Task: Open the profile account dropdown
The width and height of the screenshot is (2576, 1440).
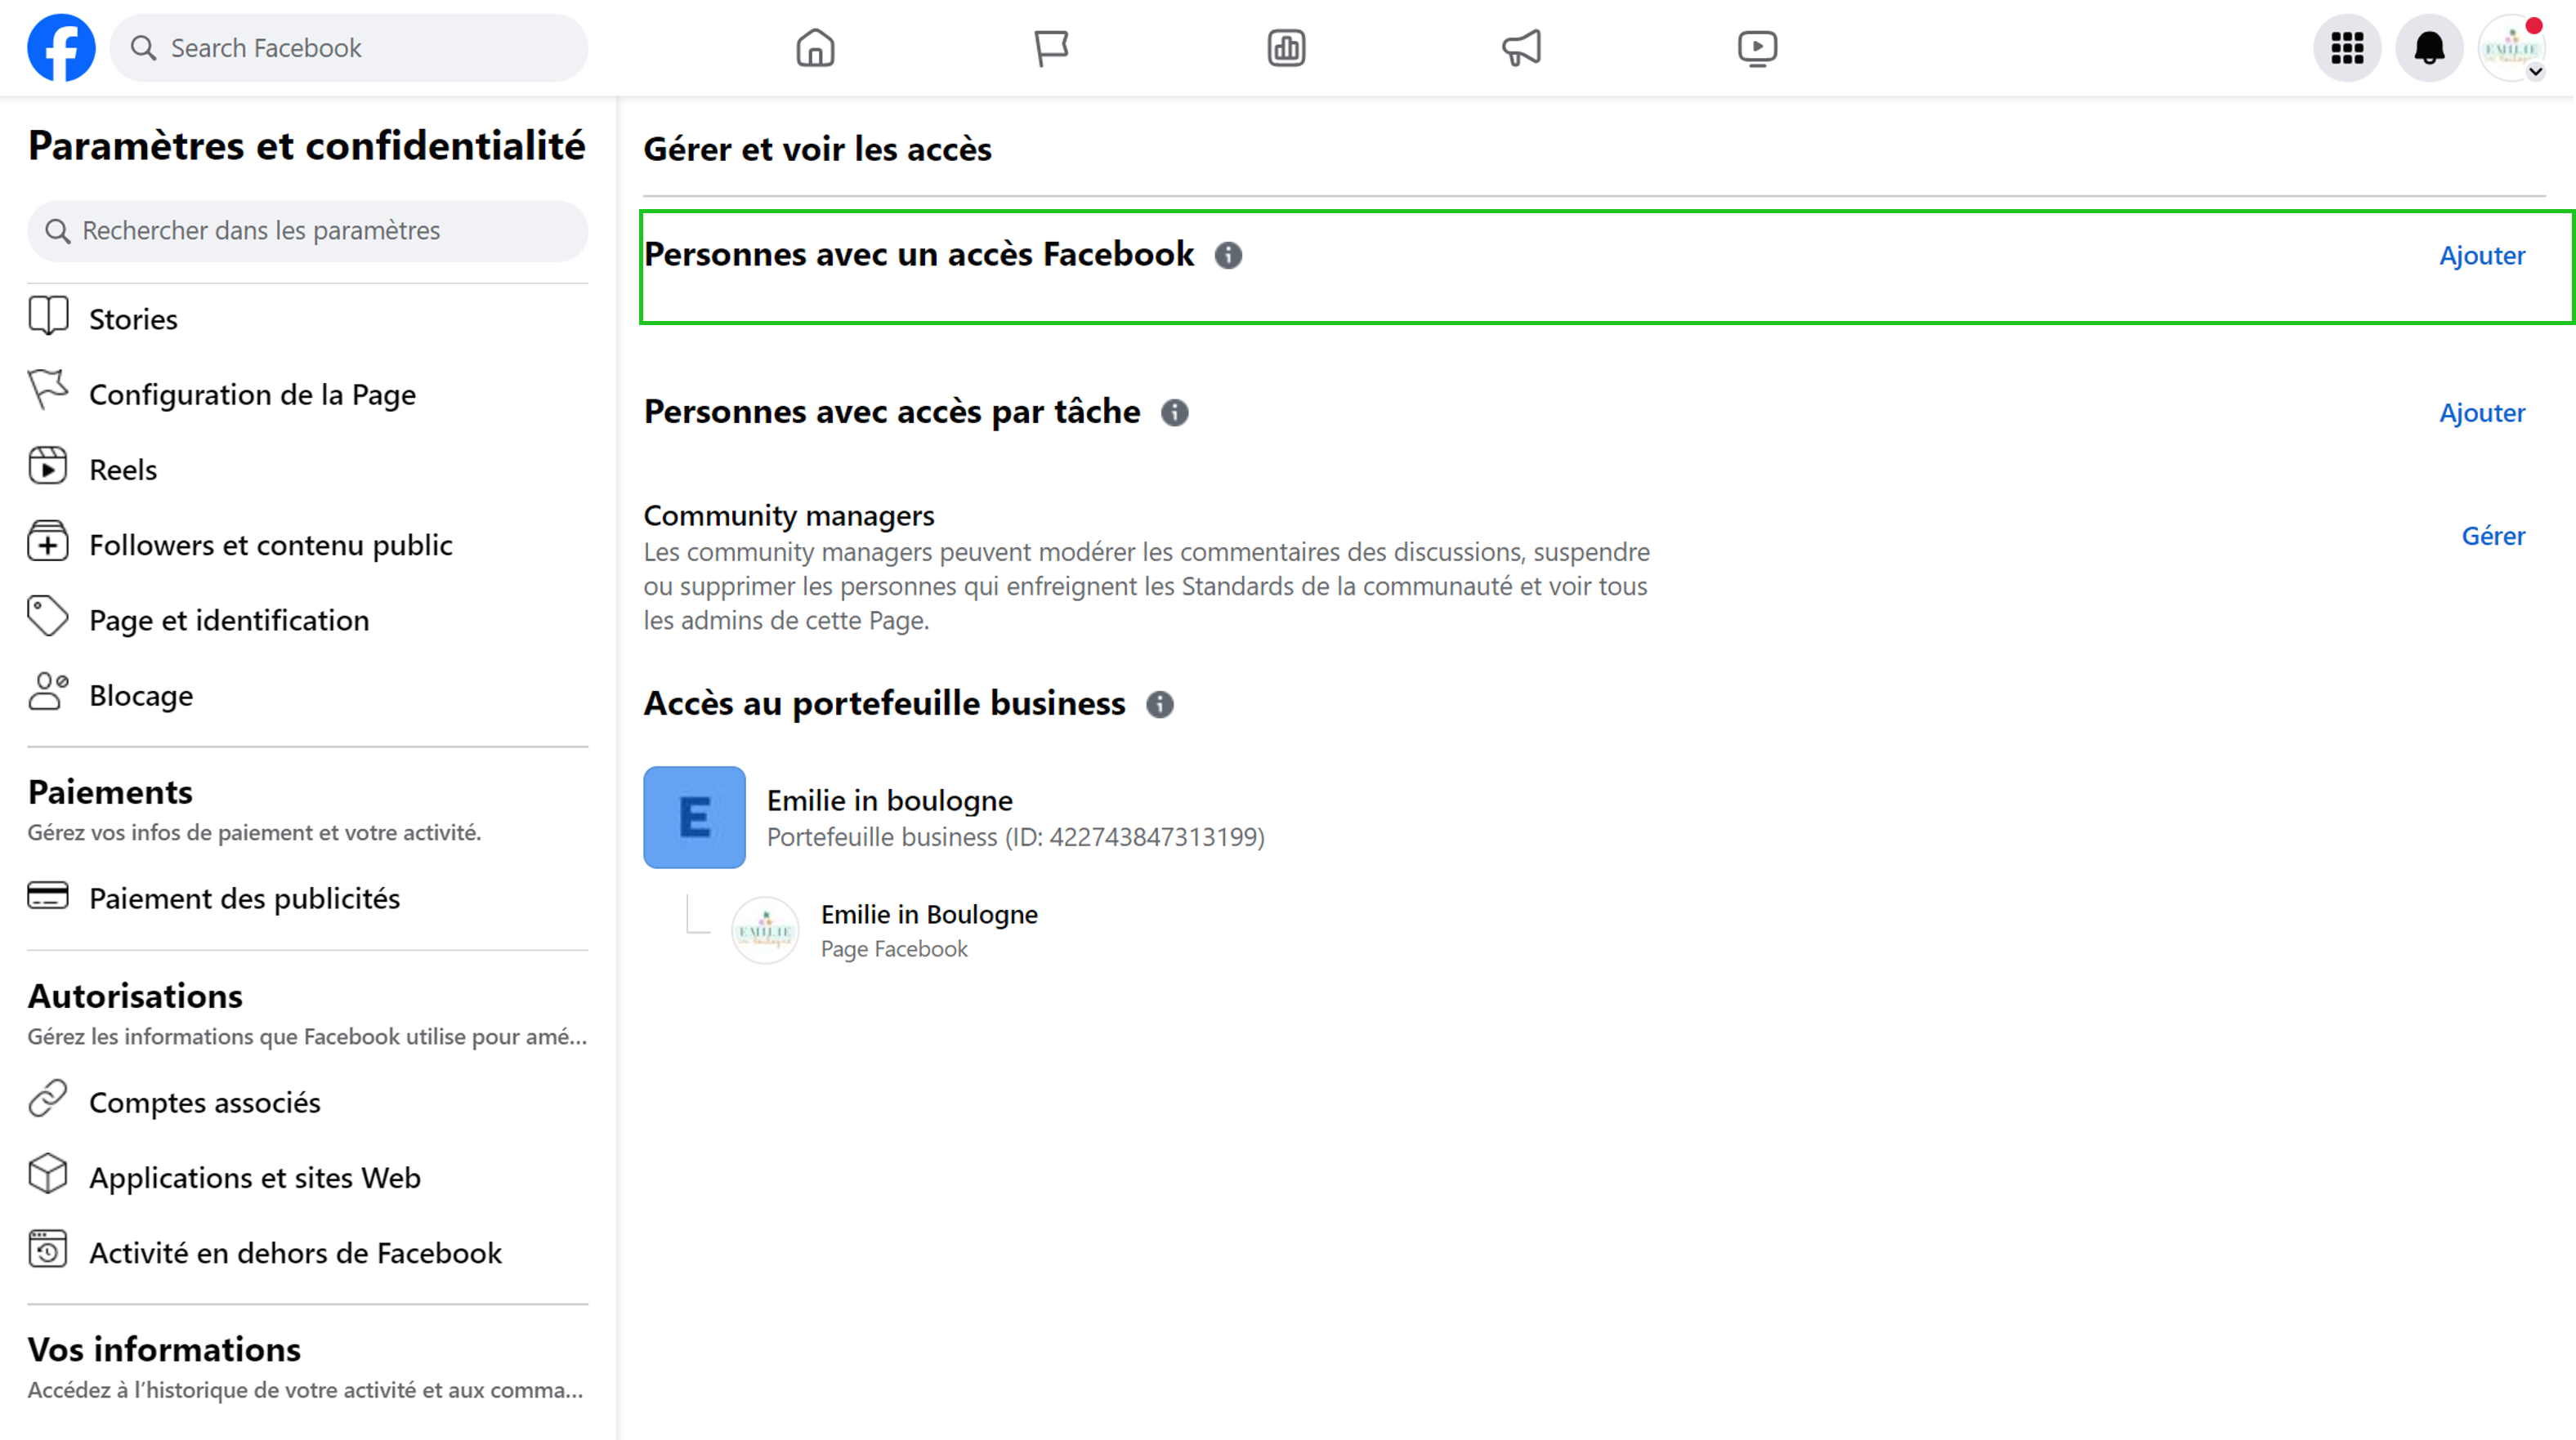Action: (2511, 48)
